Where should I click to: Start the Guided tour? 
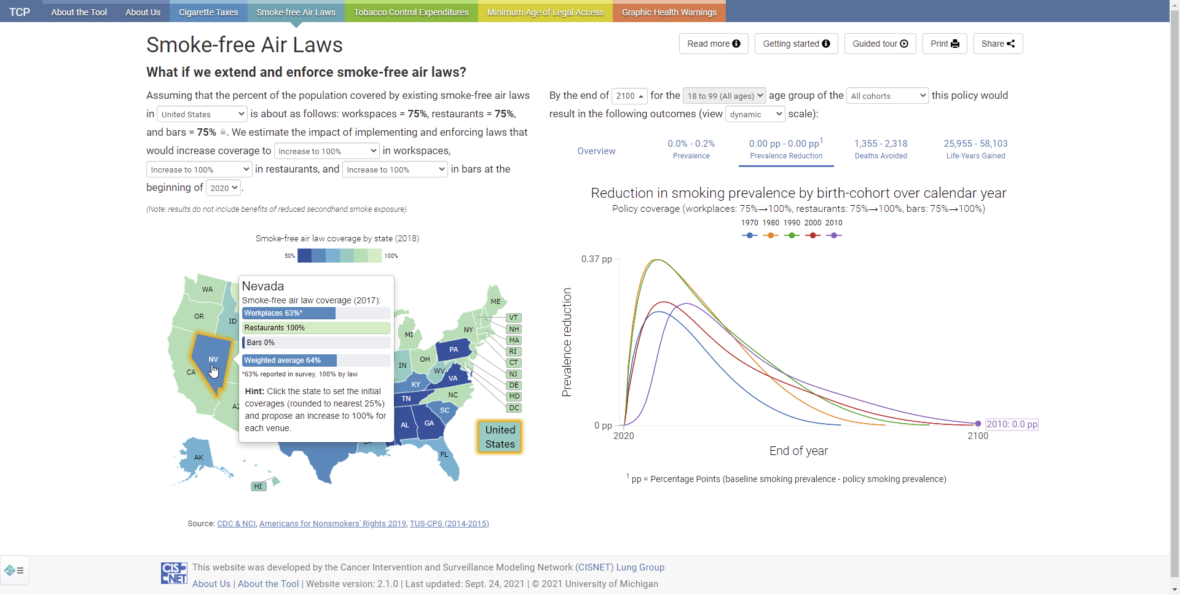pos(880,44)
